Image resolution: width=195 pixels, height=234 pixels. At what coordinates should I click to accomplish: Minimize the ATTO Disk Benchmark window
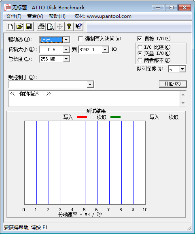[158, 7]
